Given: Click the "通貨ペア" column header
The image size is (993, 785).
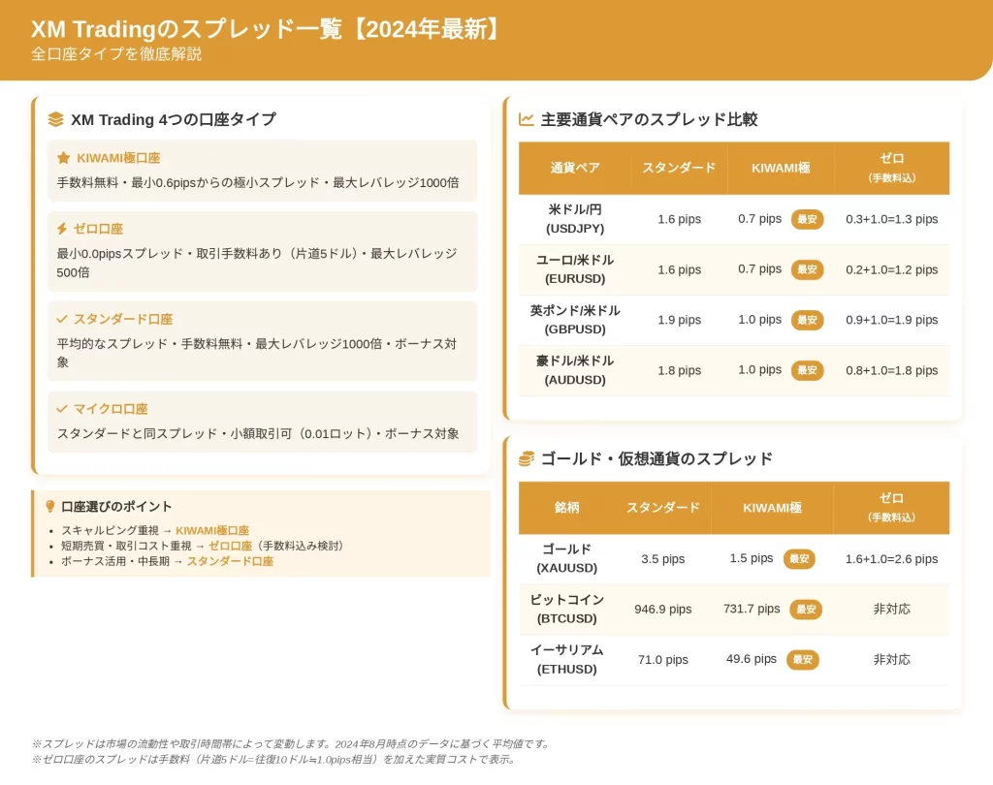Looking at the screenshot, I should pos(574,168).
